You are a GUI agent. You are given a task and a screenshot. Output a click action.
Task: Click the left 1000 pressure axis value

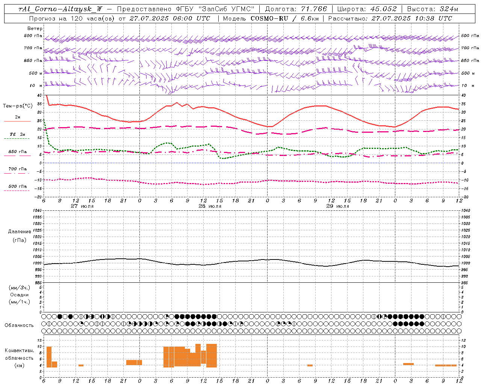(37, 263)
